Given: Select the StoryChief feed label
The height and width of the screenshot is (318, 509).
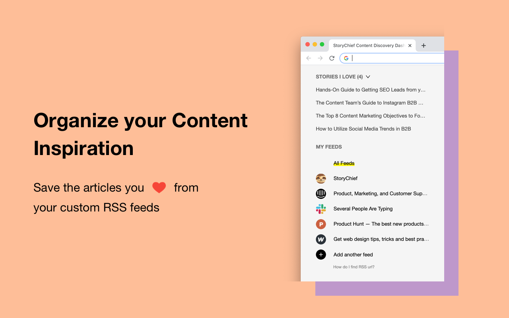Looking at the screenshot, I should [x=346, y=178].
